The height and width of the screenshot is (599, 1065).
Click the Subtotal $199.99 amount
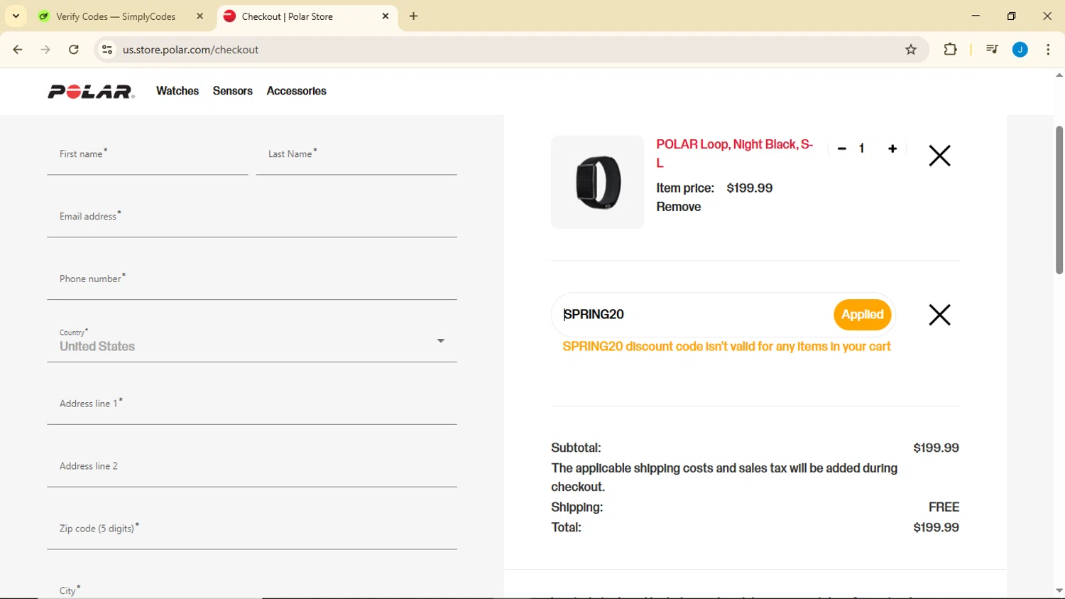coord(936,448)
